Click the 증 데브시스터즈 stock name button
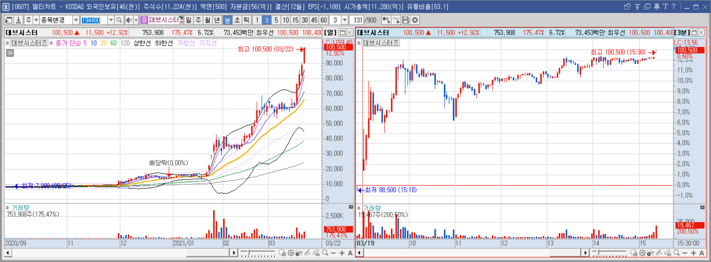Viewport: 711px width, 262px height. coord(161,20)
